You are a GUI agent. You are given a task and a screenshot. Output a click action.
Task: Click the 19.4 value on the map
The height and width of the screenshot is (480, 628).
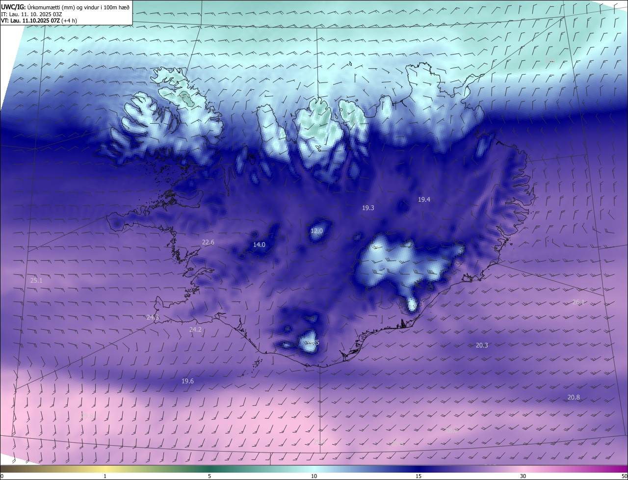[424, 200]
